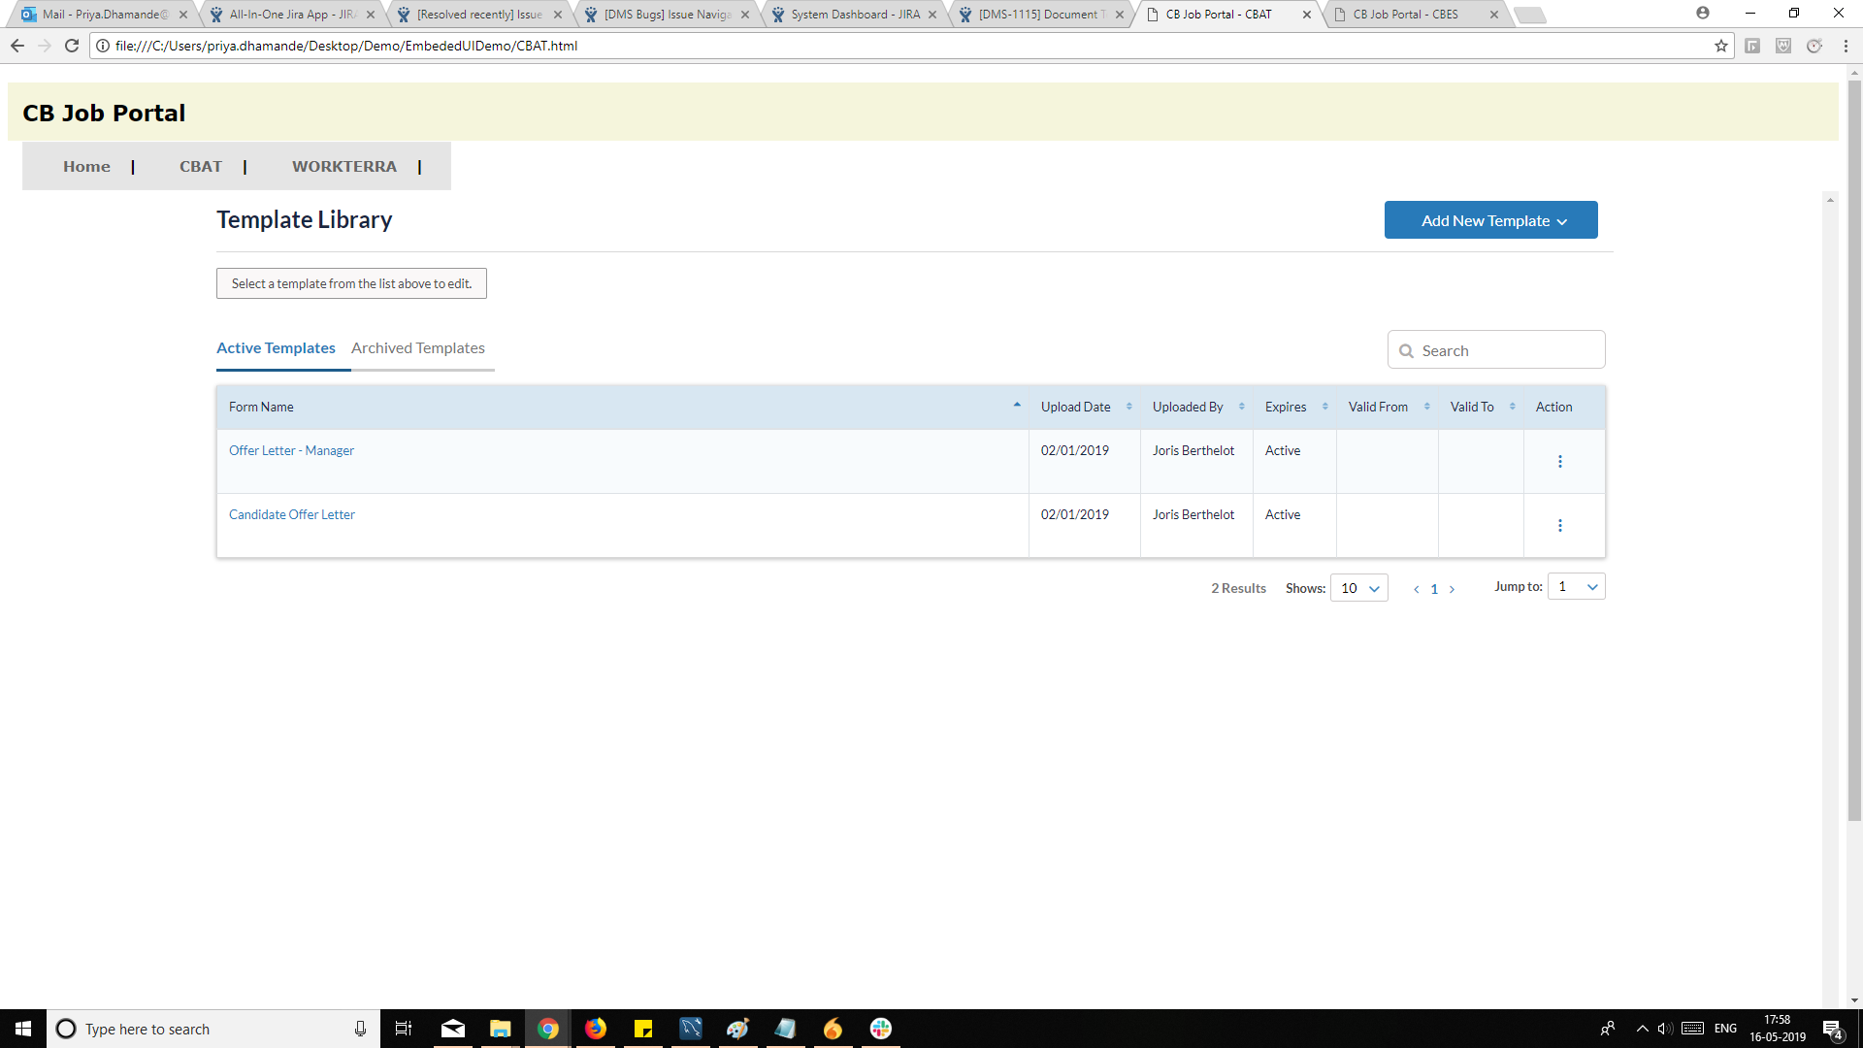Sort table by Upload Date
The width and height of the screenshot is (1863, 1048).
[x=1128, y=407]
